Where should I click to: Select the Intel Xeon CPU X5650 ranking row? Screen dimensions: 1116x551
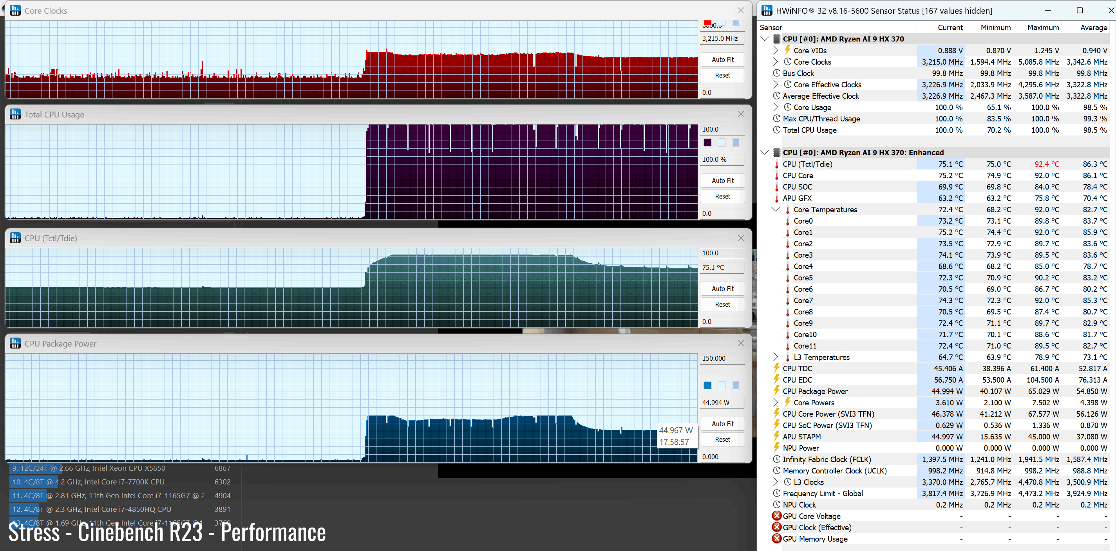pyautogui.click(x=121, y=468)
